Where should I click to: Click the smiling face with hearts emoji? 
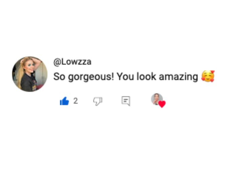208,76
